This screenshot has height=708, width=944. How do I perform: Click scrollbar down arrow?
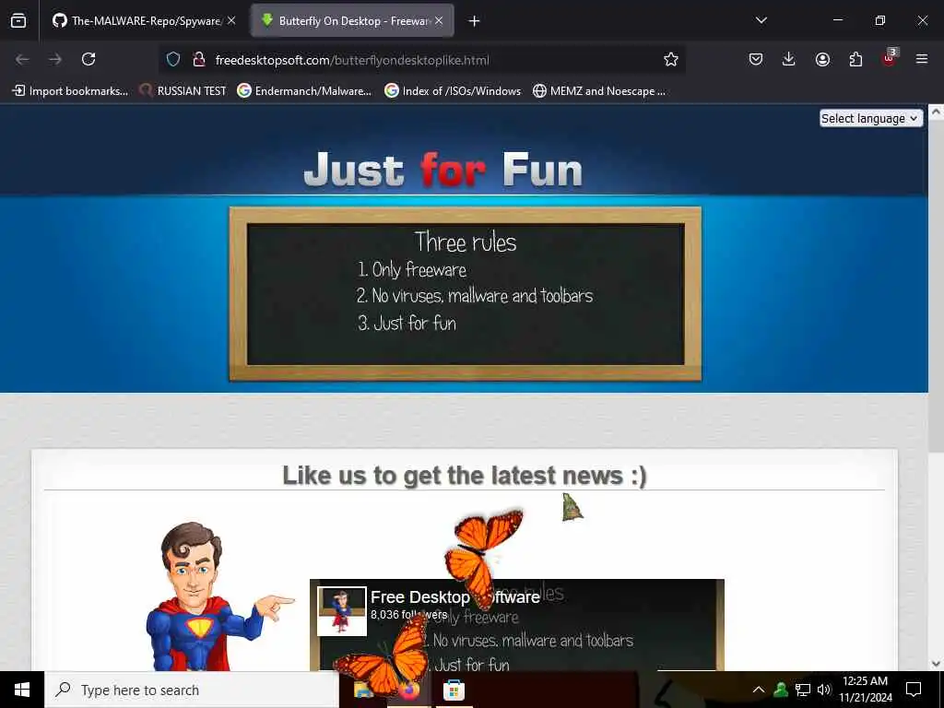point(937,664)
